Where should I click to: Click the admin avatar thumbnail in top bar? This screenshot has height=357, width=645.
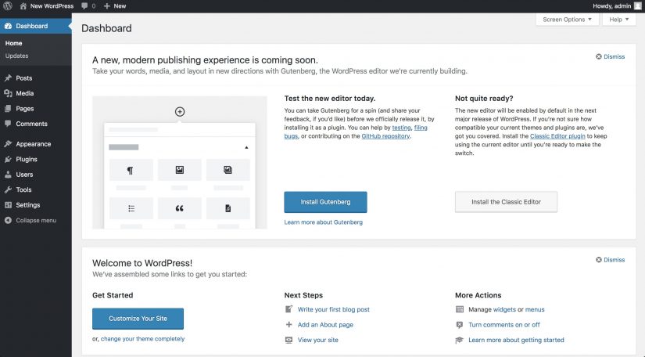[x=638, y=6]
